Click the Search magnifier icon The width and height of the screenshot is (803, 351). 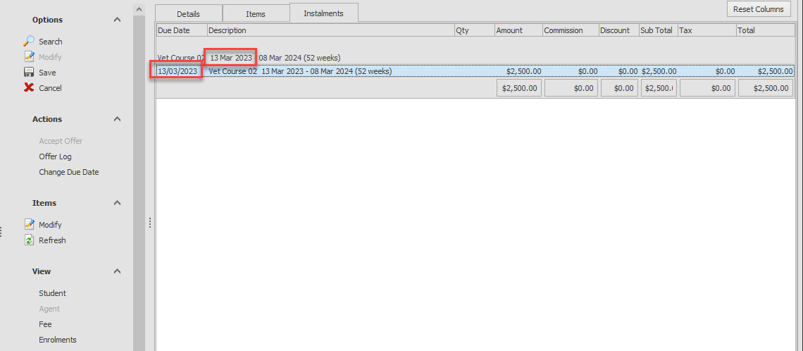29,42
